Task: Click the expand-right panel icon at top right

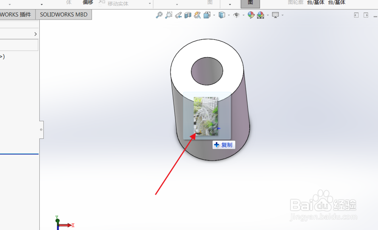Action: (x=366, y=15)
